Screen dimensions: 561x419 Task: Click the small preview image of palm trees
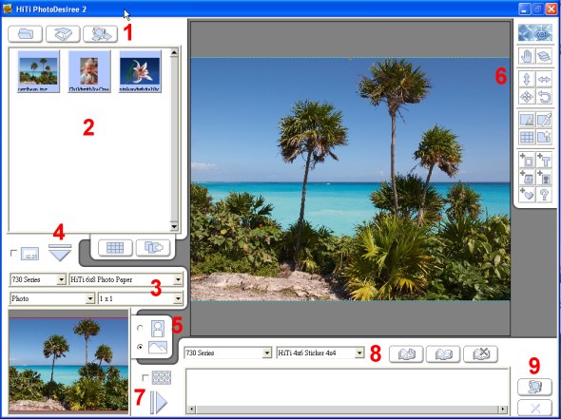(x=68, y=362)
